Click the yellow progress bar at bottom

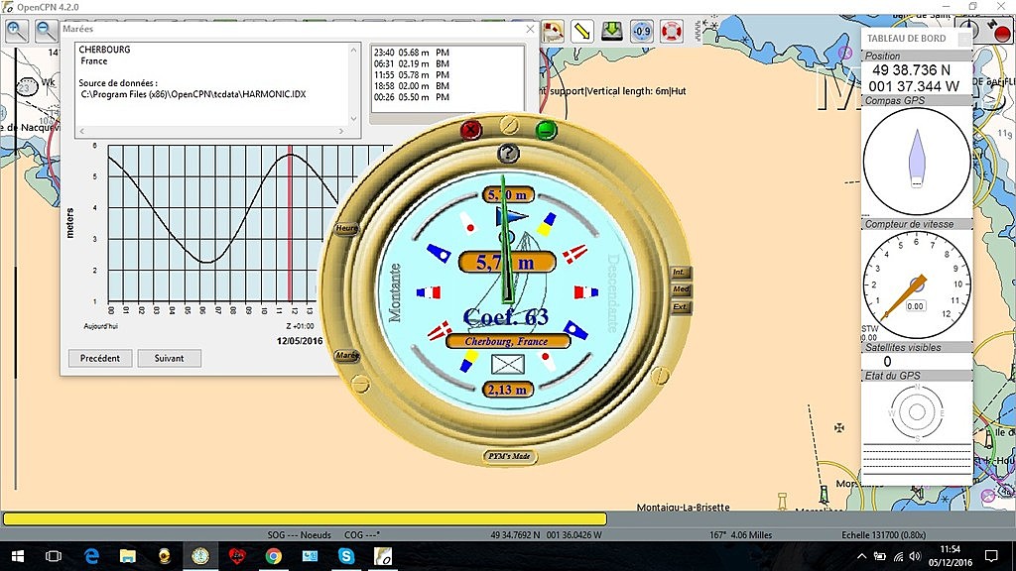pyautogui.click(x=305, y=518)
